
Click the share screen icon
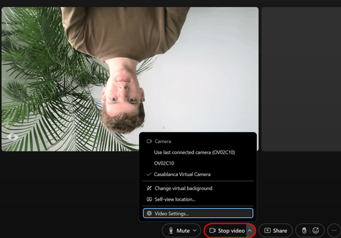(267, 231)
